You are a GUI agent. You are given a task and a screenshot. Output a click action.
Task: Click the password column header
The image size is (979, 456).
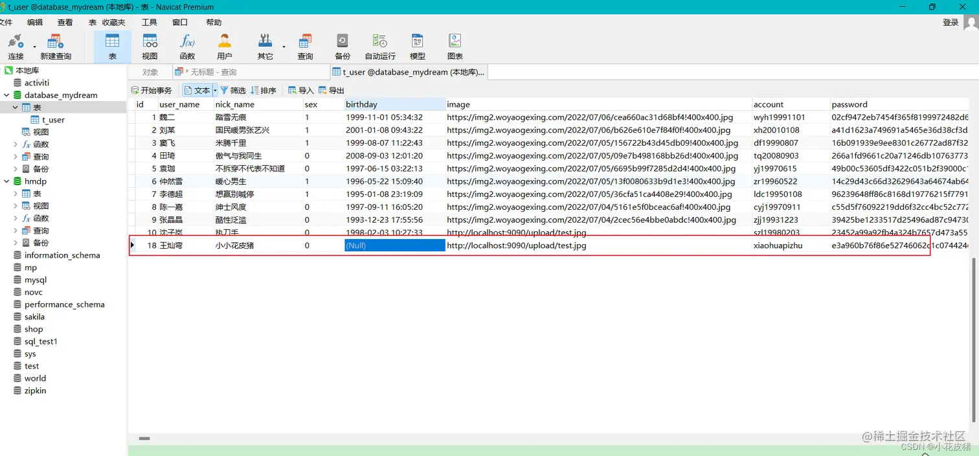(899, 104)
